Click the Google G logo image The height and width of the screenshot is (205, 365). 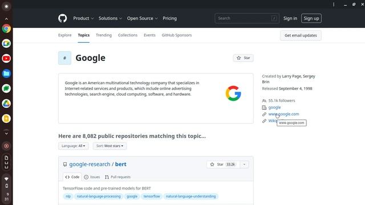click(x=233, y=93)
